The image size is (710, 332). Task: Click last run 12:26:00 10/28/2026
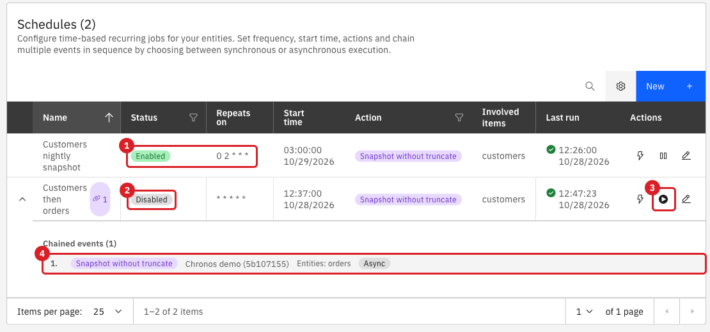pyautogui.click(x=583, y=156)
